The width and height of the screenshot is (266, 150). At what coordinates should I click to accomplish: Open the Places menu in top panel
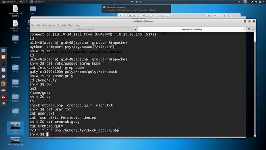(23, 2)
